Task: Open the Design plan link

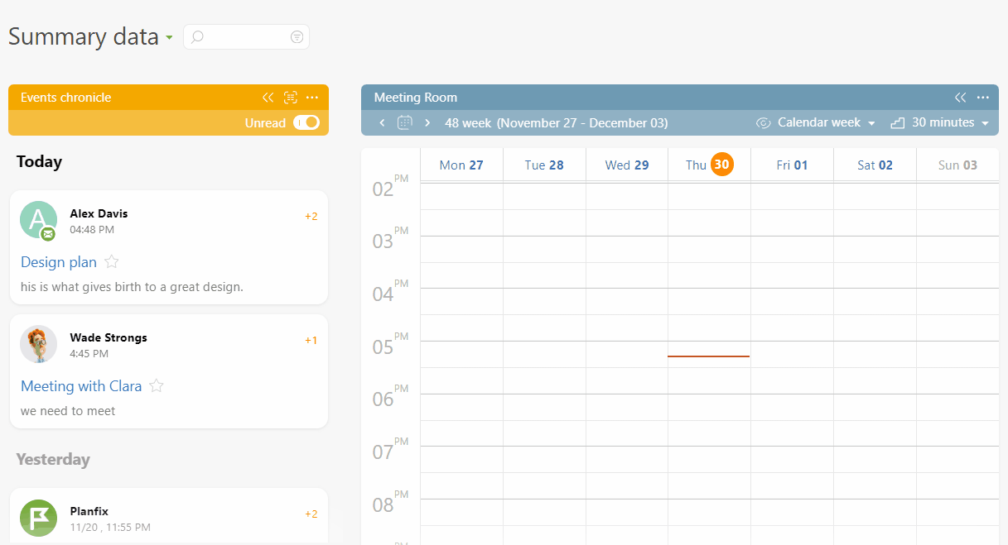Action: click(x=59, y=262)
